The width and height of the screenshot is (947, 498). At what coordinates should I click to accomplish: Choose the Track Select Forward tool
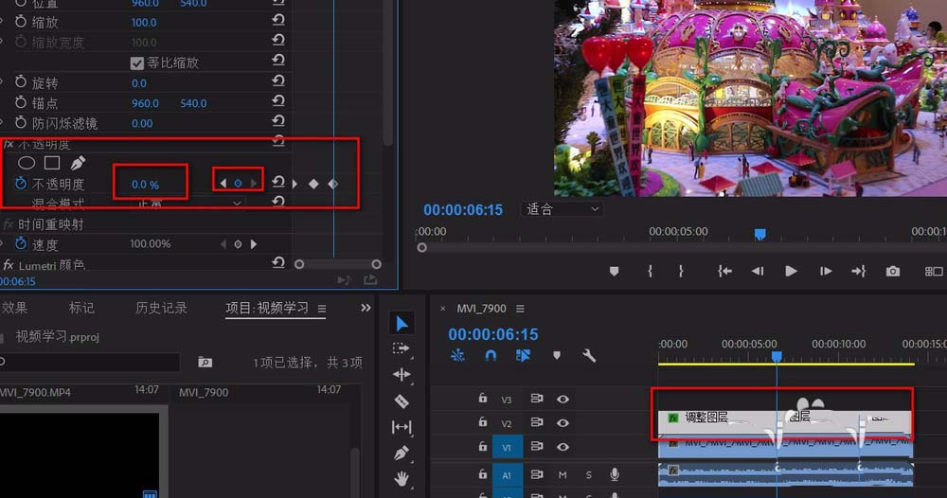pos(401,349)
